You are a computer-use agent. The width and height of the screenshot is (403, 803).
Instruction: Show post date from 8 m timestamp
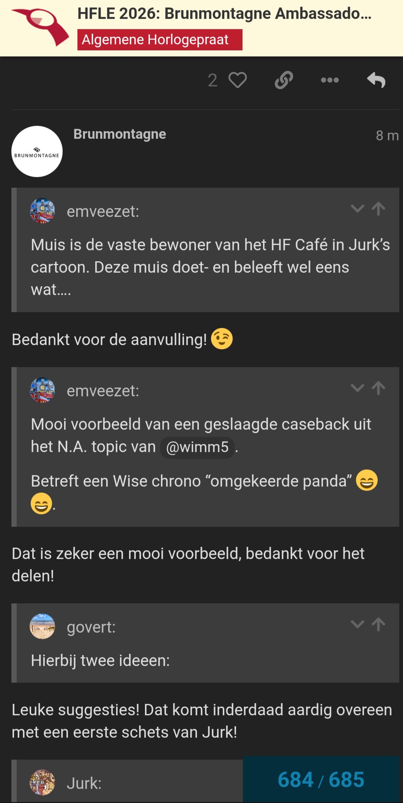pyautogui.click(x=387, y=135)
